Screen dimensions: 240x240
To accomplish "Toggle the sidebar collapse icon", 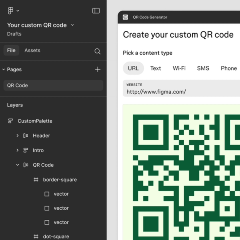I will 96,11.
